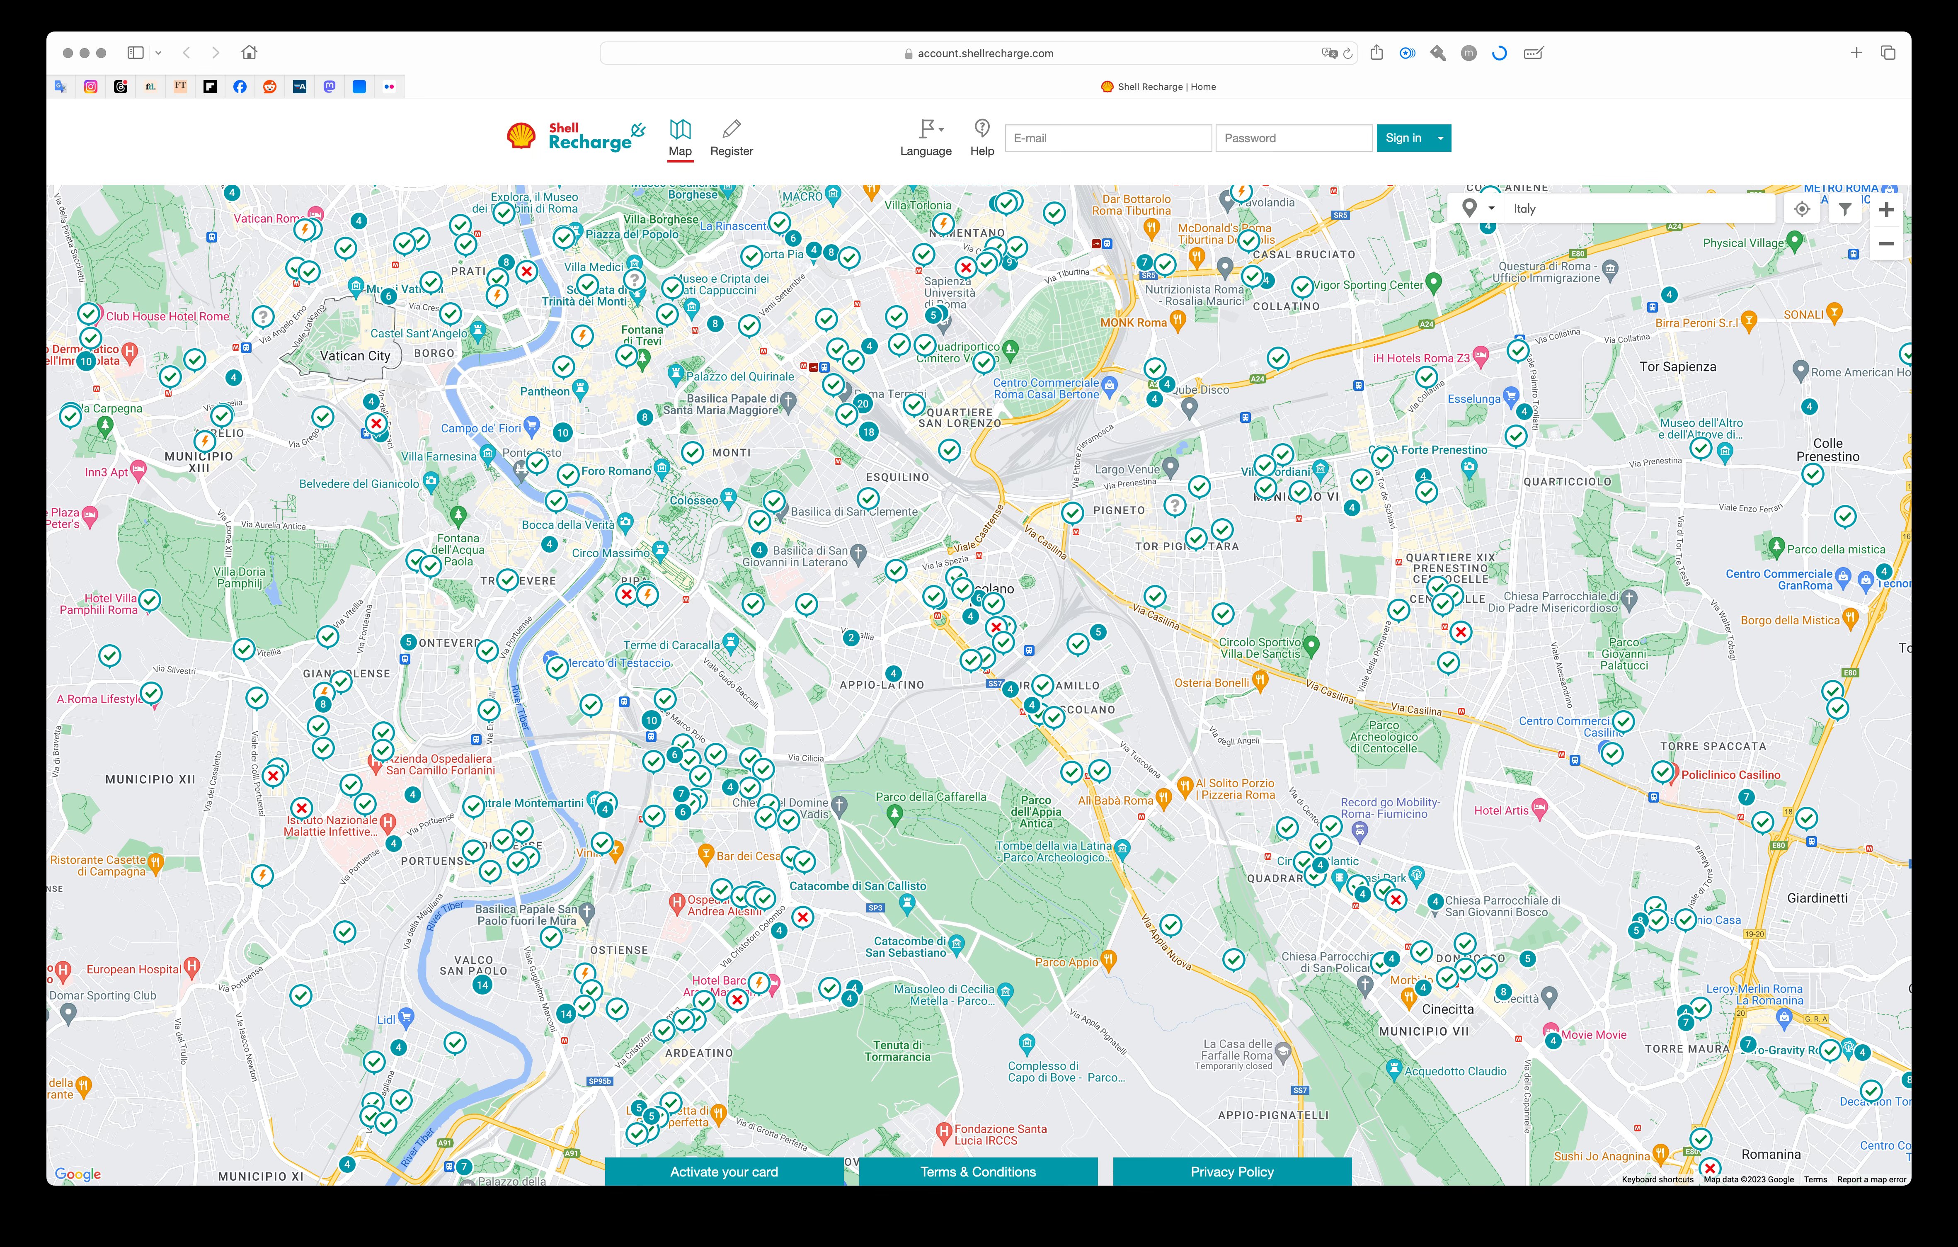Open the charge point filter

tap(1845, 209)
